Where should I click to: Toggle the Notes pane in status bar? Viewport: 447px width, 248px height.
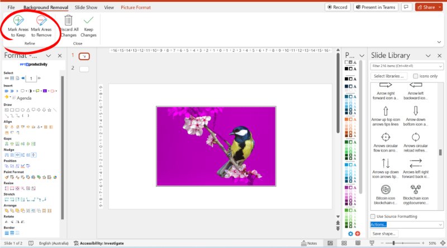click(307, 244)
